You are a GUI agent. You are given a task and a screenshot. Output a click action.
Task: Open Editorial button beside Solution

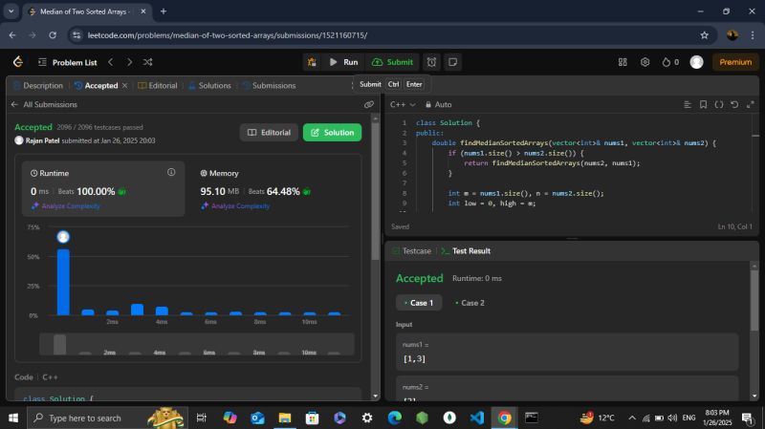point(269,132)
